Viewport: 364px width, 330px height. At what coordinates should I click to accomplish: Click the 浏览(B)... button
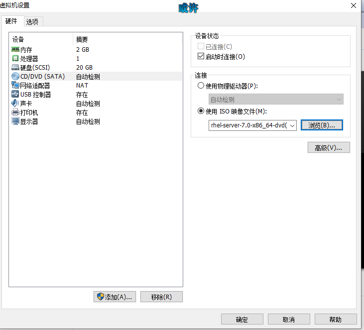pos(322,125)
